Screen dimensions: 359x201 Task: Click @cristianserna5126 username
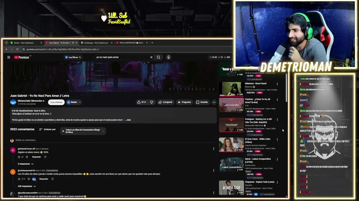click(26, 171)
